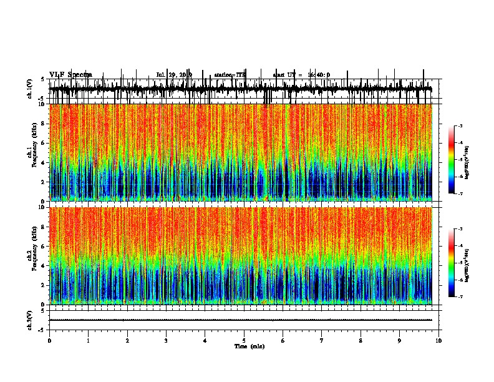Click the '-6' label on ch.2 color bar

coord(460,280)
